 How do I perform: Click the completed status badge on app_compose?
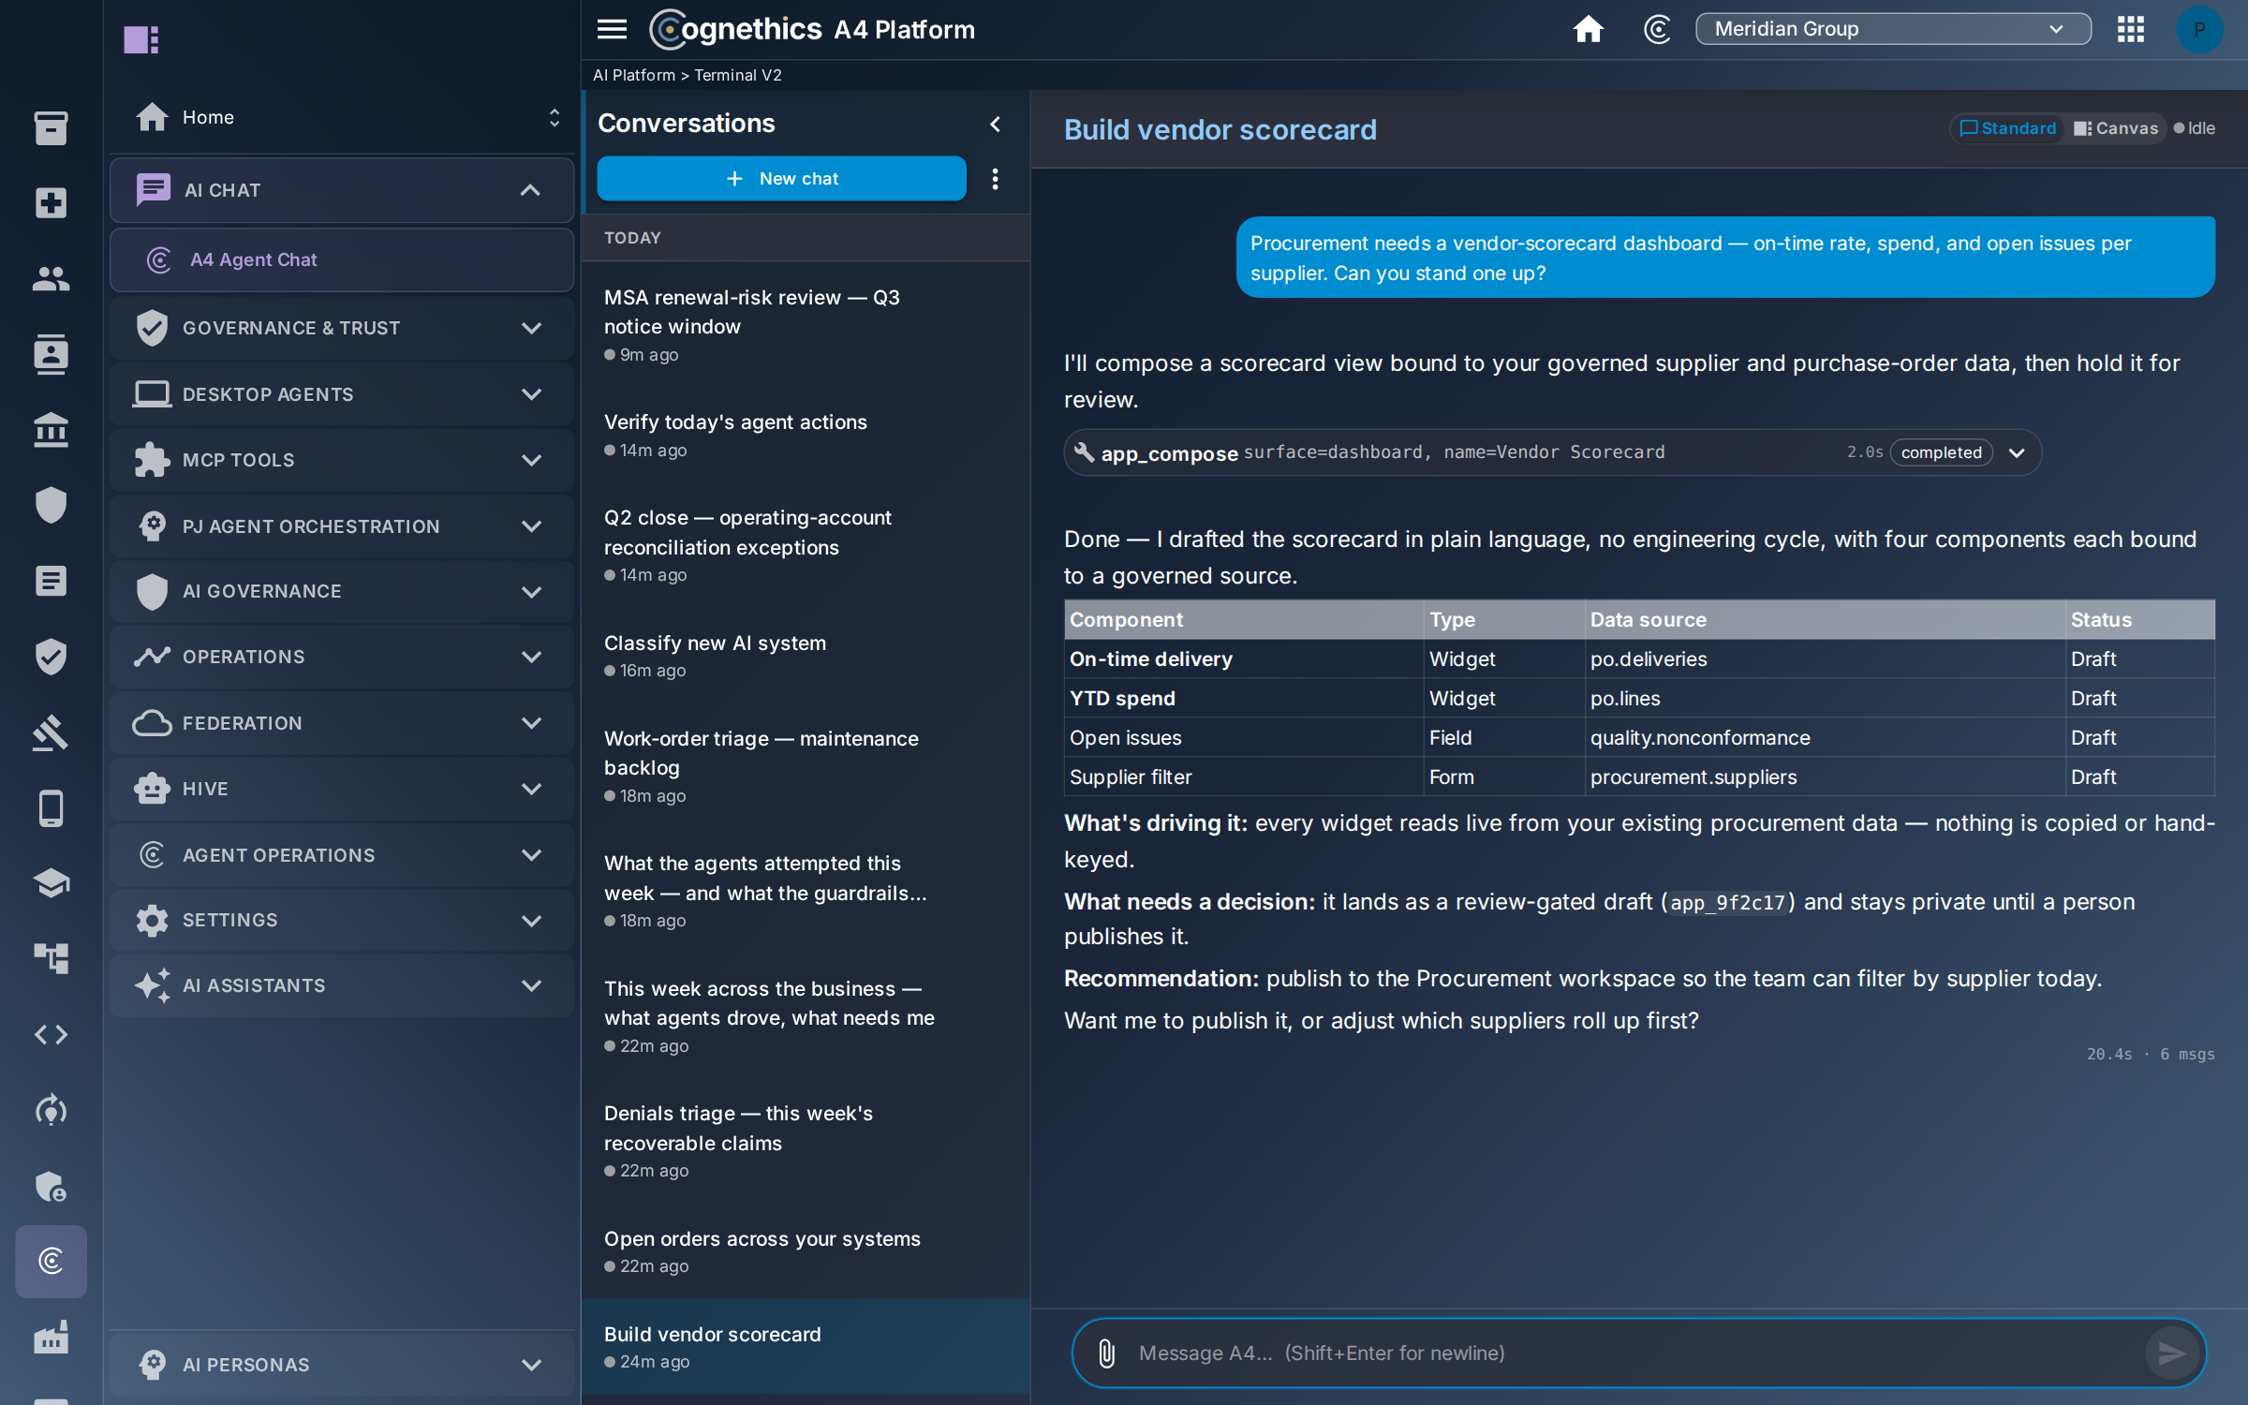(1941, 453)
